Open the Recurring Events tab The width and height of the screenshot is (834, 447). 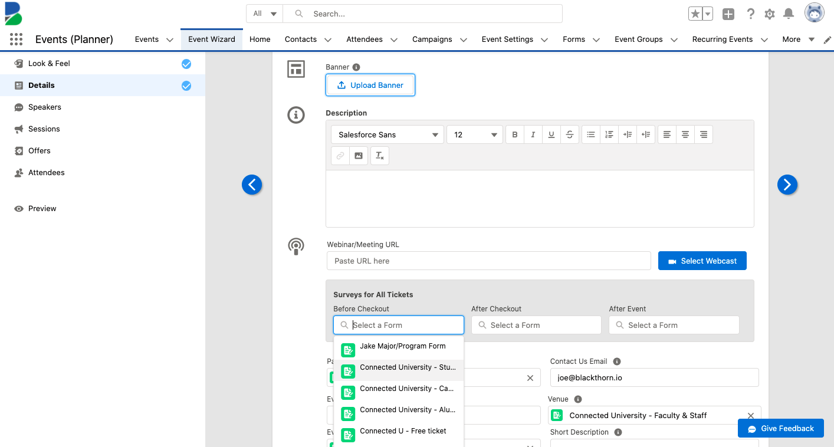(x=723, y=40)
